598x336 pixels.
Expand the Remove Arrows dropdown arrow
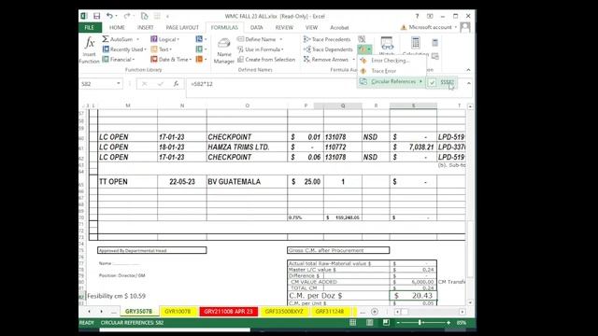pyautogui.click(x=353, y=60)
